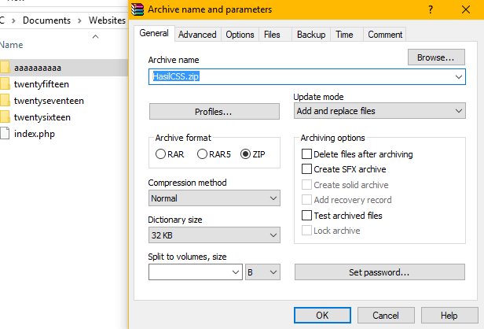Click the index.php file name

pos(35,134)
